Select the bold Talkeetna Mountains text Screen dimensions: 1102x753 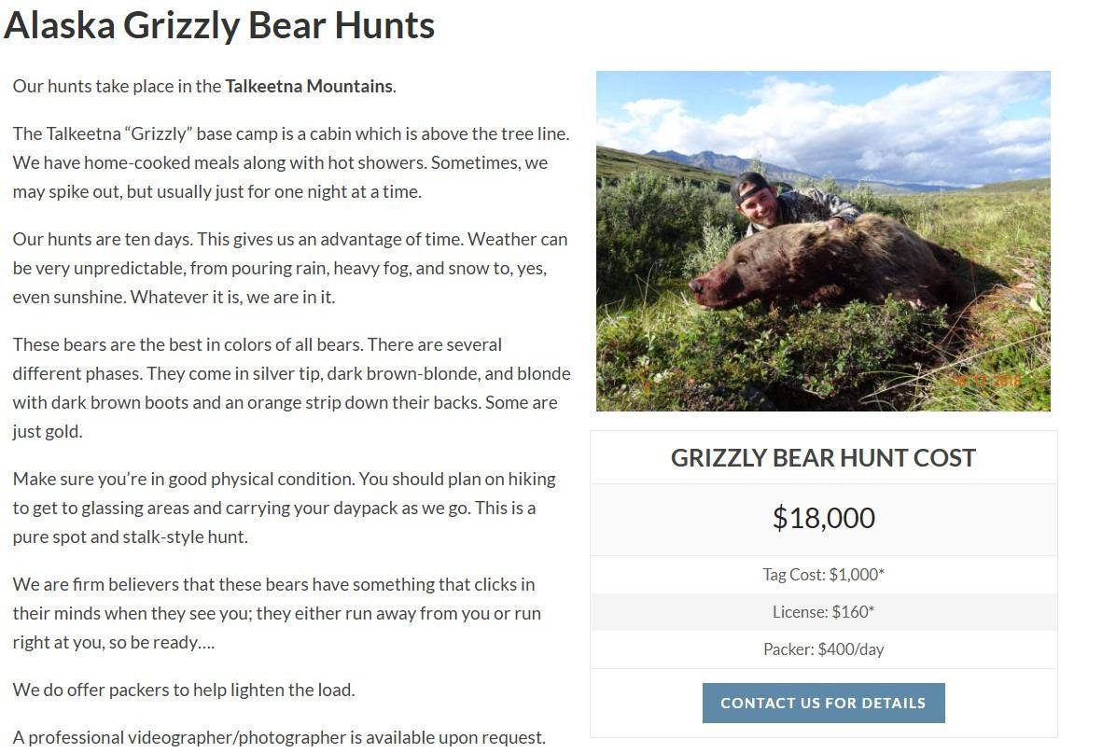309,87
